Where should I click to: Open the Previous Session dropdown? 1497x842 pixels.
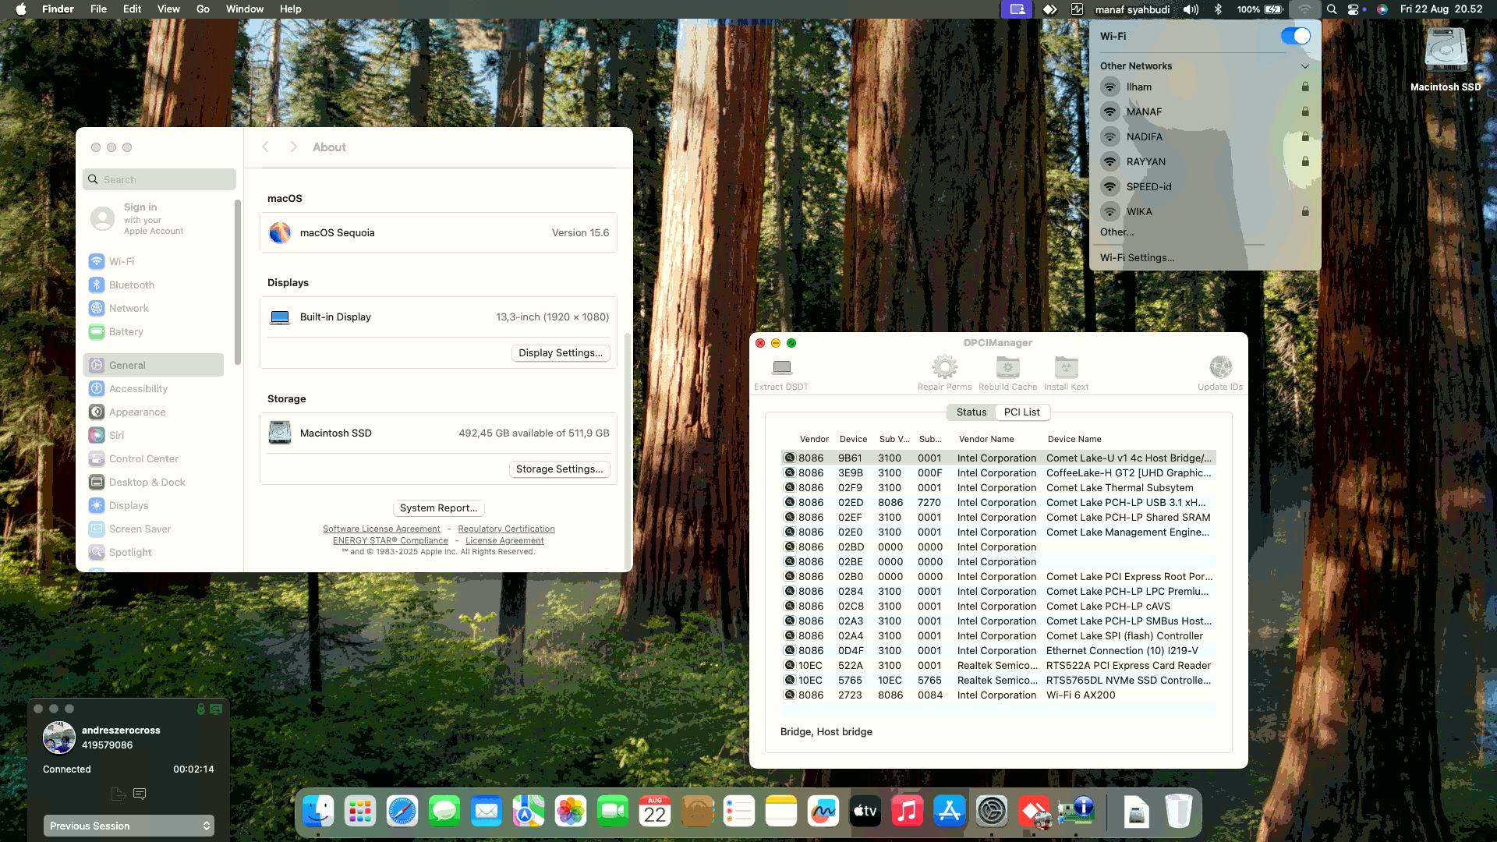point(129,826)
